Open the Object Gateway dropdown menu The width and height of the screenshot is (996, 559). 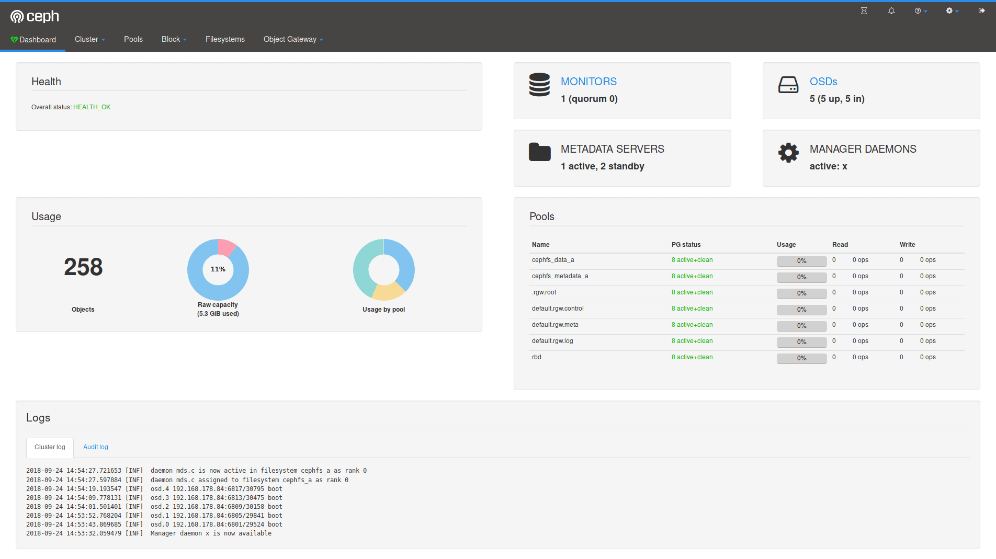click(293, 39)
